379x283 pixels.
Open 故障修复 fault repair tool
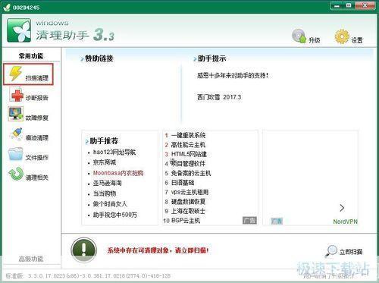click(x=28, y=115)
